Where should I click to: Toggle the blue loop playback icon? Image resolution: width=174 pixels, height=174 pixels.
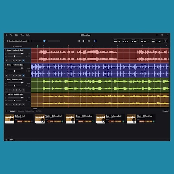(x=95, y=41)
